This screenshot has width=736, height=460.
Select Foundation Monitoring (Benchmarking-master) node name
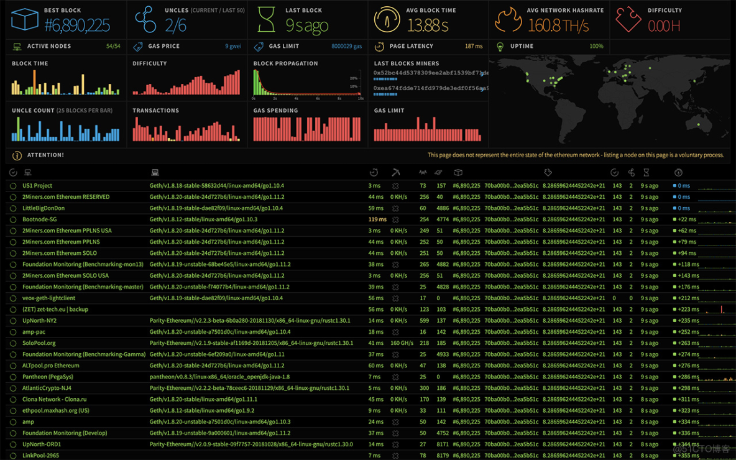click(83, 287)
